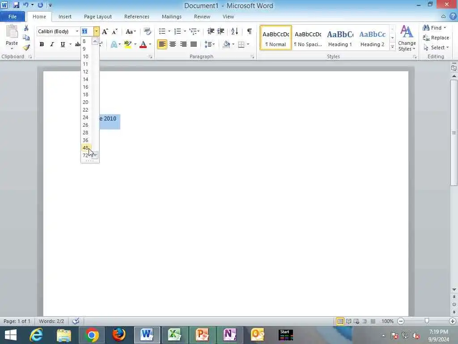The width and height of the screenshot is (458, 344).
Task: Switch to Outline view icon
Action: [365, 321]
